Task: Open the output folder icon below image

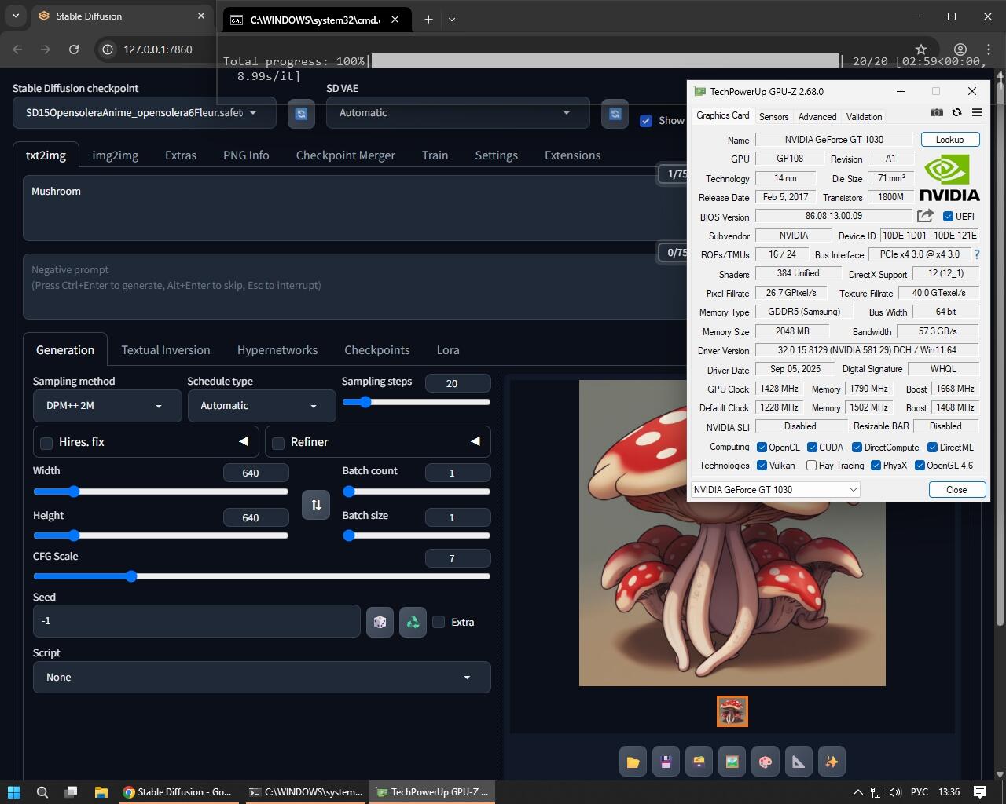Action: coord(633,762)
